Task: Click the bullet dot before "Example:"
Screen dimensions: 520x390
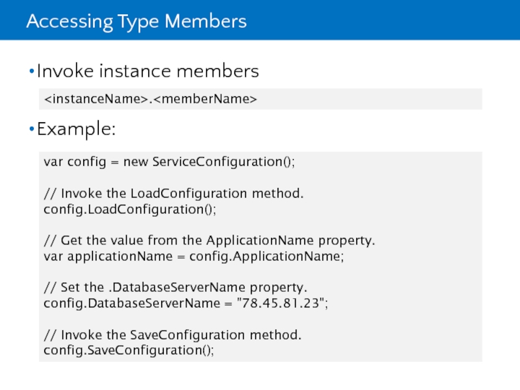Action: [x=32, y=130]
